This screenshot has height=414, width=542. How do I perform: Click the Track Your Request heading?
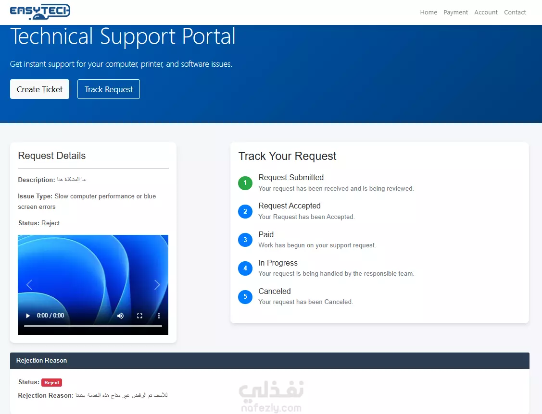click(287, 156)
